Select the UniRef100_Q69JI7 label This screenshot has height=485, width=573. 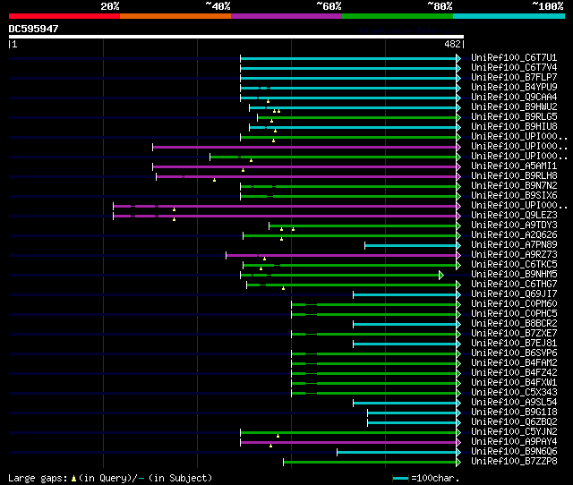pyautogui.click(x=514, y=294)
